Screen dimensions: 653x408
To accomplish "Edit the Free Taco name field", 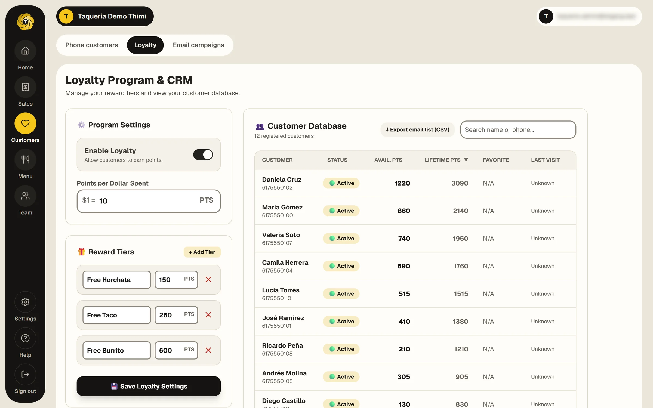I will coord(117,315).
